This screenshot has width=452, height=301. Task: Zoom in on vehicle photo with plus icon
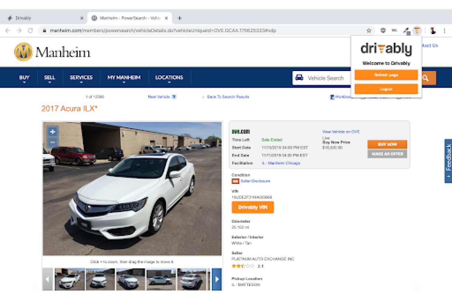[x=52, y=132]
